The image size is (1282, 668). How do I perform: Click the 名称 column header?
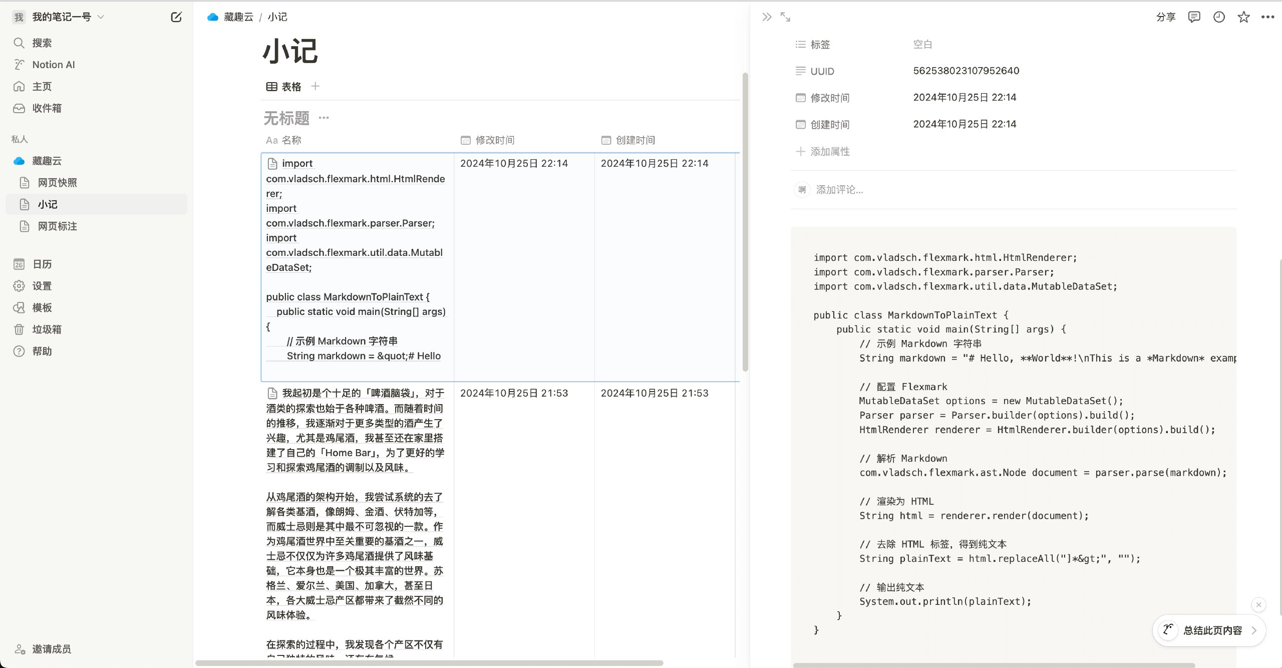[283, 140]
